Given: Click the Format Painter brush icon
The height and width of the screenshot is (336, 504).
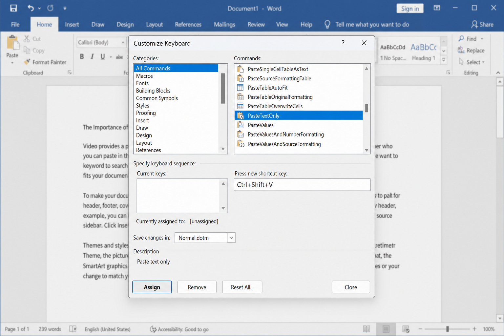Looking at the screenshot, I should click(x=27, y=62).
